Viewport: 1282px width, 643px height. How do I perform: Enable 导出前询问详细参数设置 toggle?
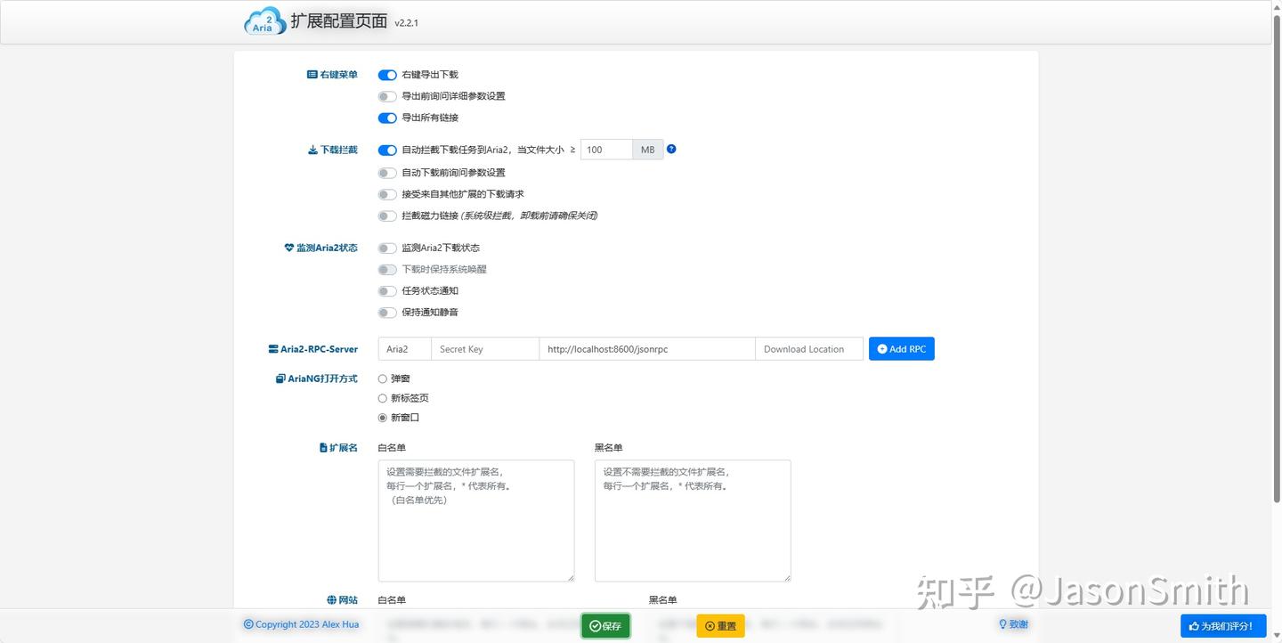[386, 96]
